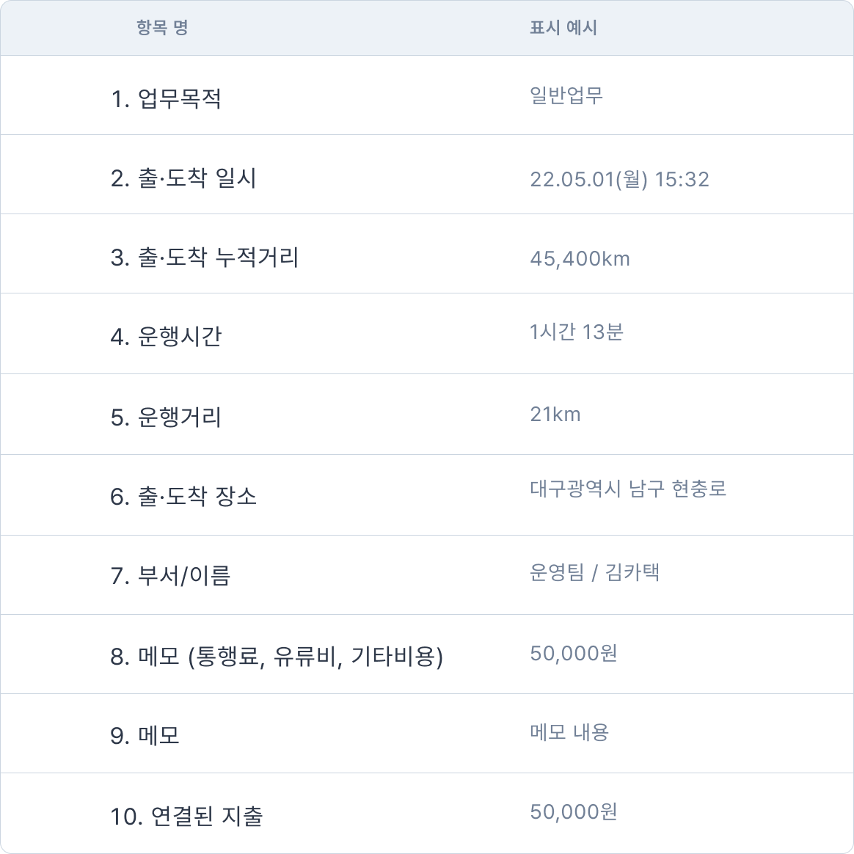
Task: Click the '10. 연결된 지출' item
Action: 186,816
